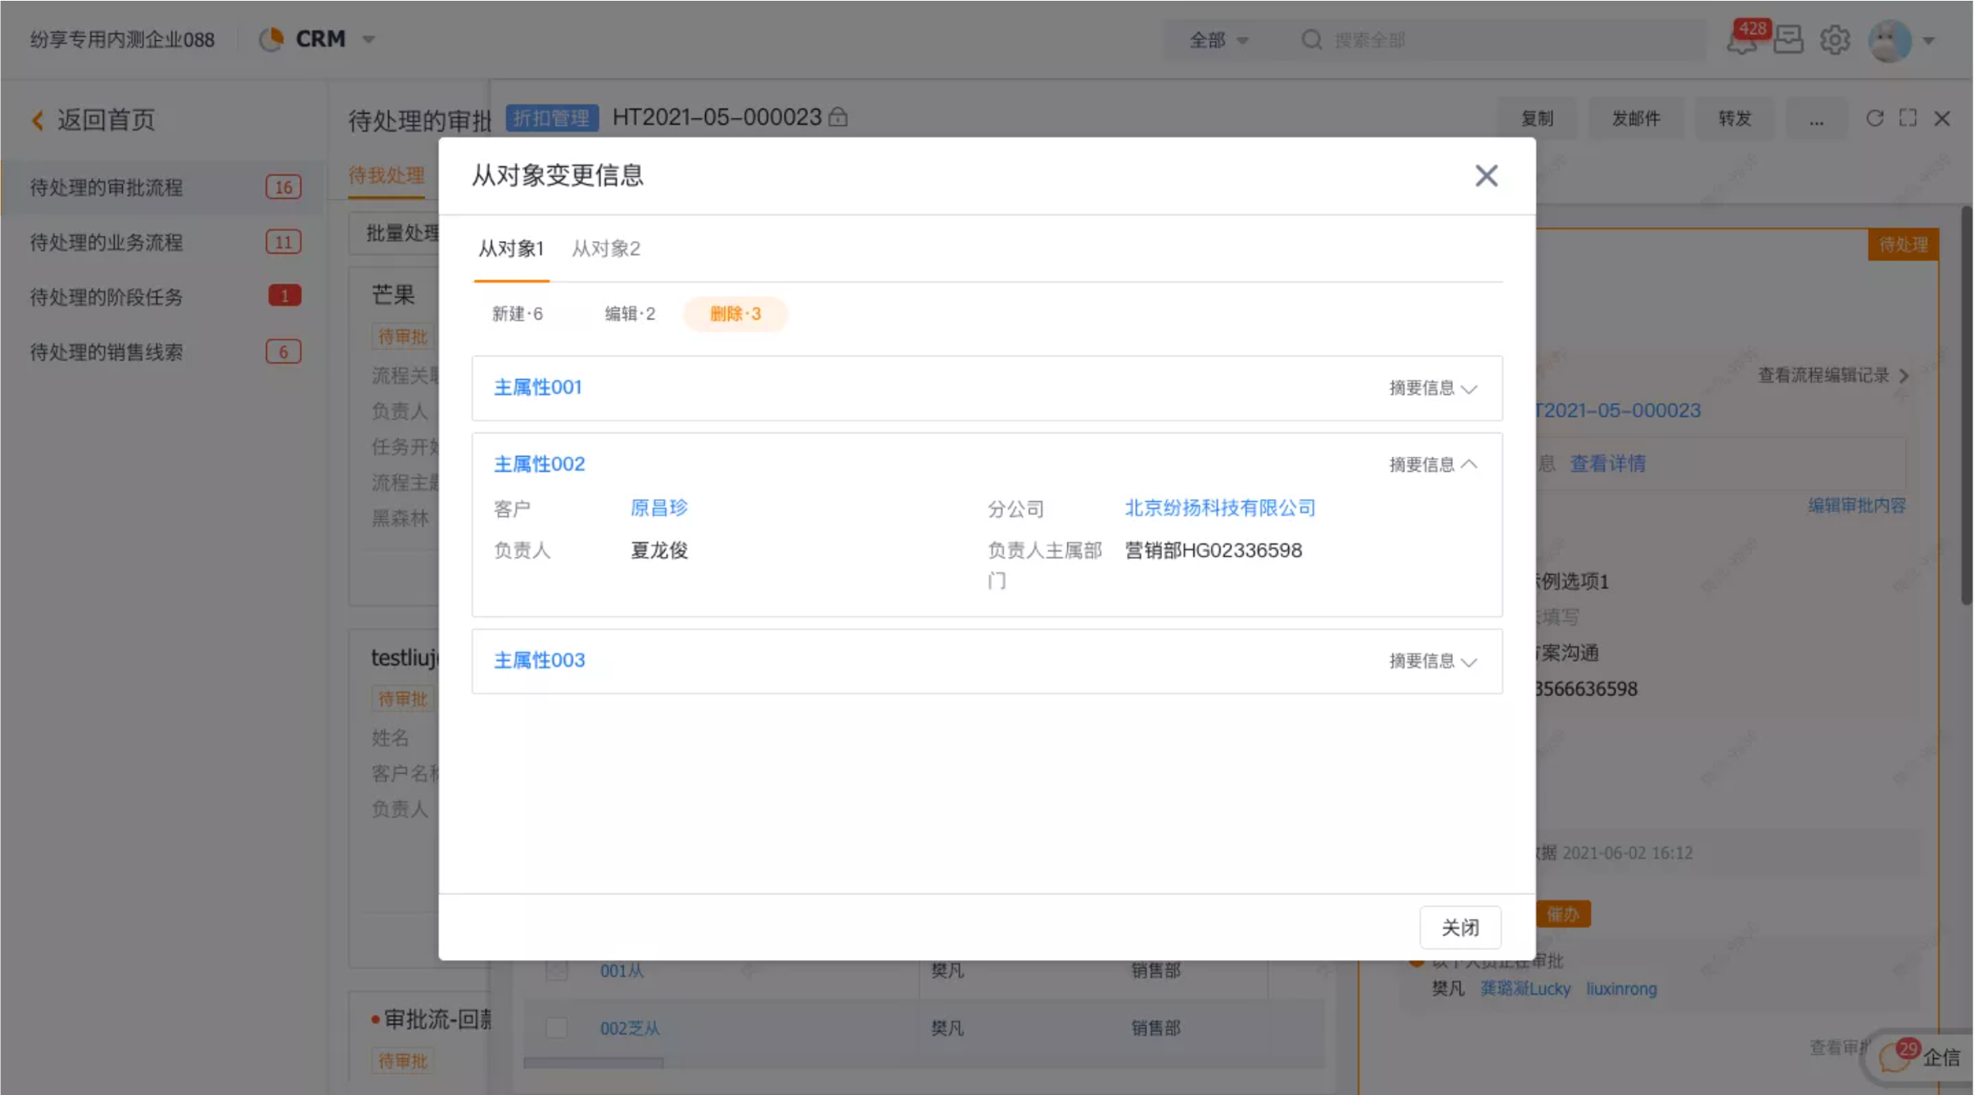Viewport: 1974px width, 1095px height.
Task: Click 编辑审批内容 link
Action: (x=1857, y=506)
